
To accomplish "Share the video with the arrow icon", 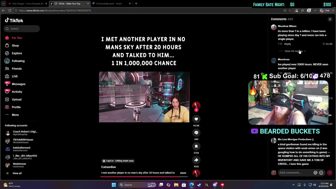I will coord(196,160).
